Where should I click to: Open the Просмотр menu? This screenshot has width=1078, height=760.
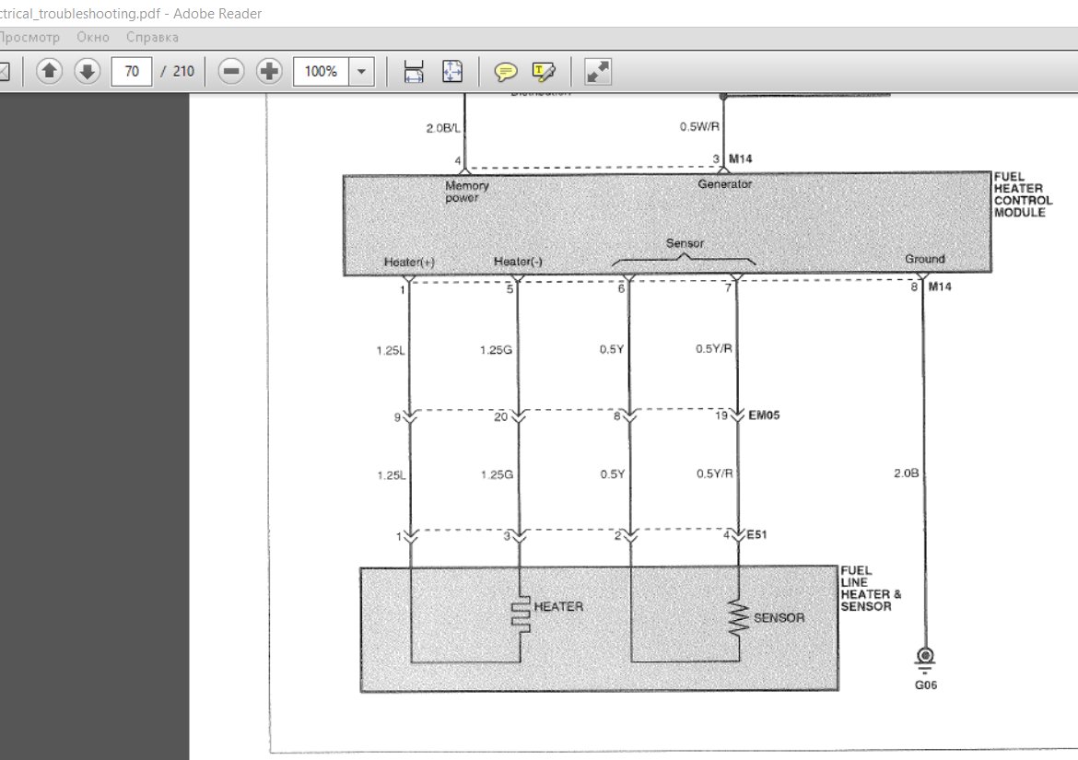[28, 37]
